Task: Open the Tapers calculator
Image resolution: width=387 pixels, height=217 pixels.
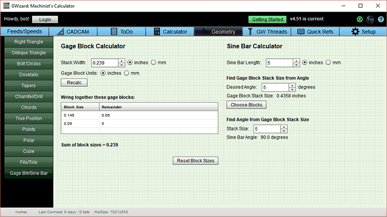Action: pyautogui.click(x=29, y=86)
